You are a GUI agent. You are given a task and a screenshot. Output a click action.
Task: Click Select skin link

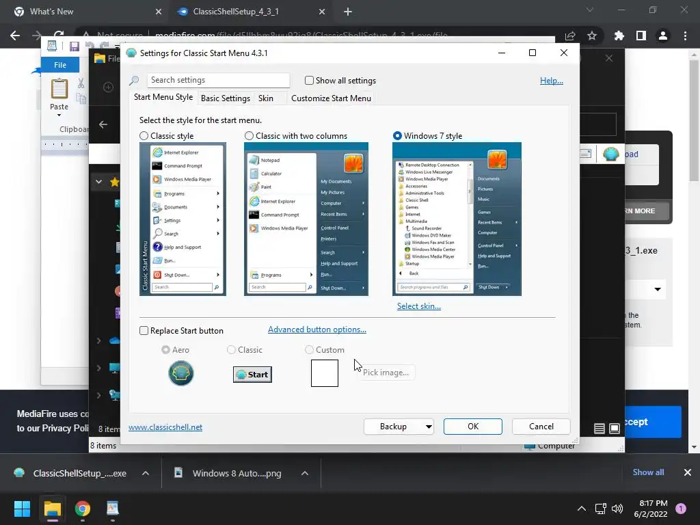419,306
